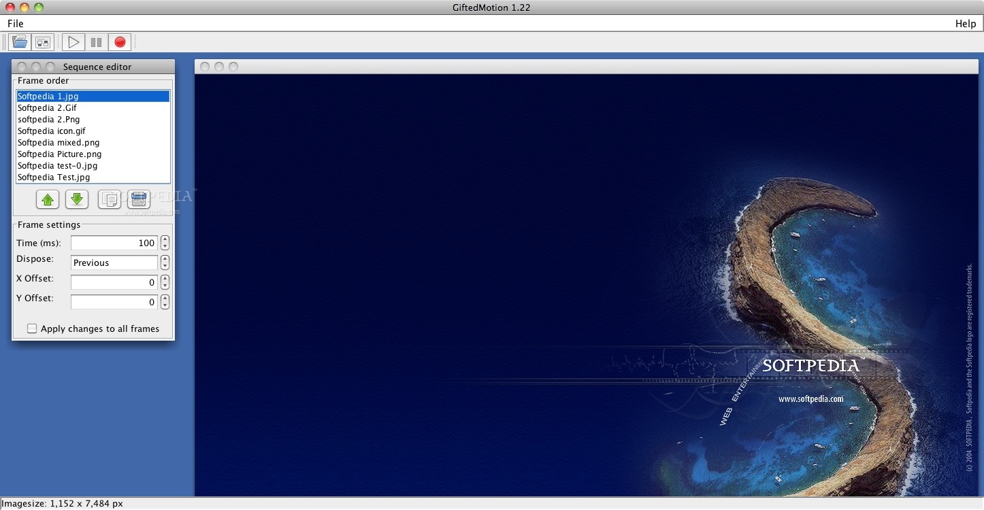Image resolution: width=984 pixels, height=510 pixels.
Task: Move the selected frame up
Action: pos(47,199)
